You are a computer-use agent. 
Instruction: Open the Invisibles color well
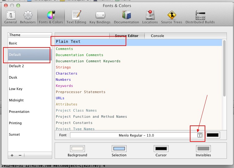pyautogui.click(x=203, y=149)
